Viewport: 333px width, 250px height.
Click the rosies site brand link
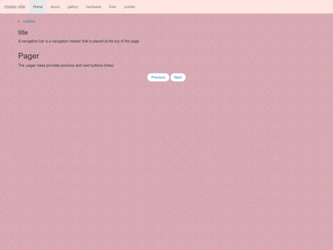pyautogui.click(x=15, y=7)
